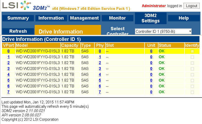Click Phy 0 link
This screenshot has height=124, width=202.
coord(100,51)
